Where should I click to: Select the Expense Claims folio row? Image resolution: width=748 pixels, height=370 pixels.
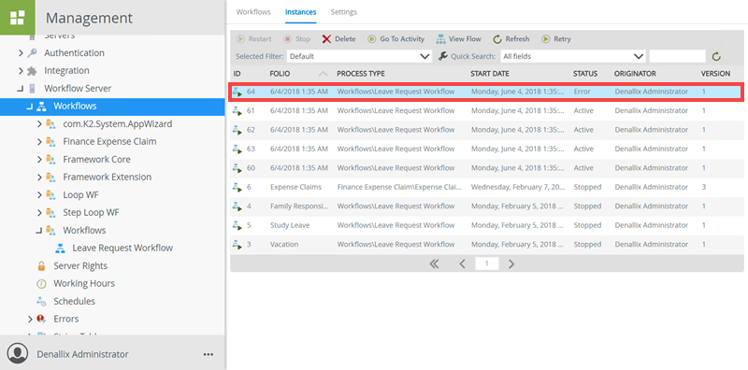(486, 187)
